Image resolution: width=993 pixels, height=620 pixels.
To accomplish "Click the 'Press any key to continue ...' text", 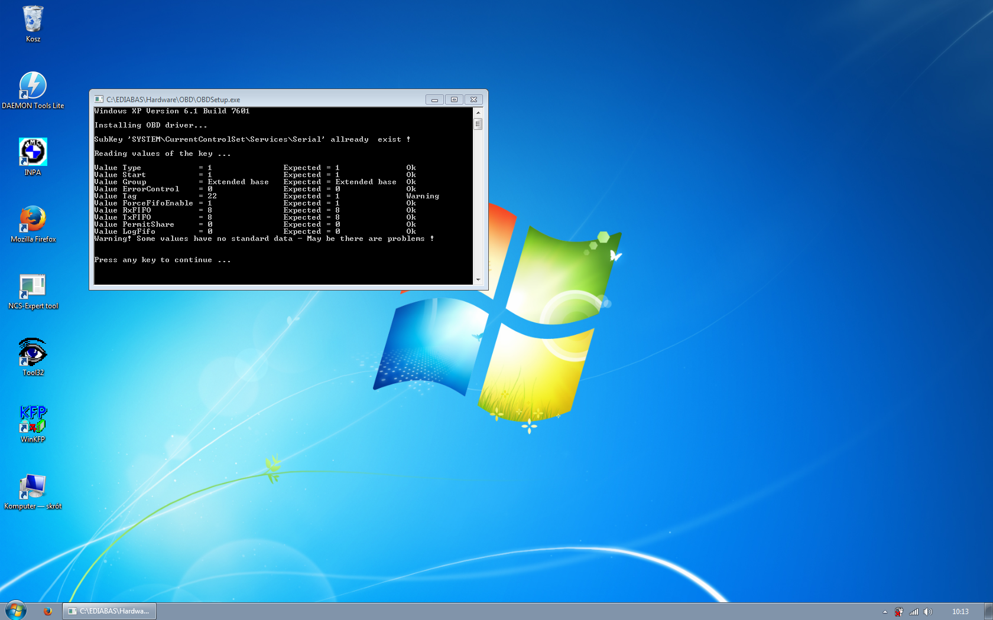I will (x=163, y=260).
